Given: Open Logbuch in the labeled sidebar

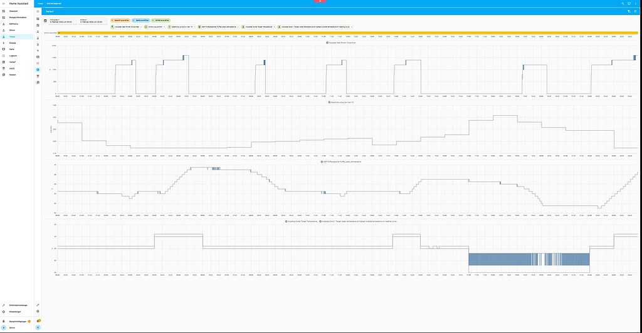Looking at the screenshot, I should click(x=17, y=56).
